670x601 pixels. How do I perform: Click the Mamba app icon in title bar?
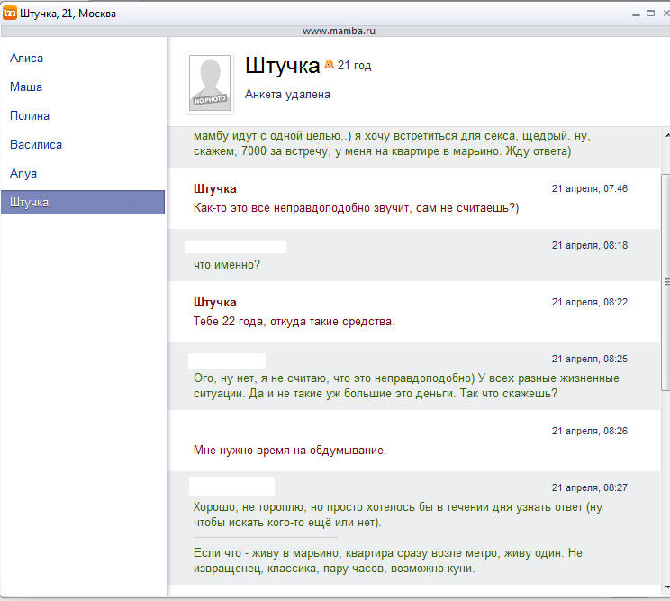pyautogui.click(x=10, y=14)
